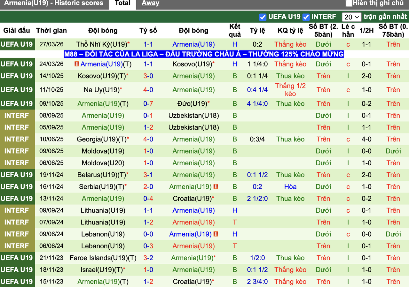Click the KQ tỷ lệ column header
This screenshot has width=409, height=287.
click(x=290, y=31)
